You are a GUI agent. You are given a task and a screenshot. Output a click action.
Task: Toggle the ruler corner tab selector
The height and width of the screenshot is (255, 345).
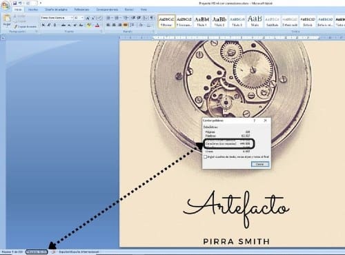pyautogui.click(x=3, y=37)
